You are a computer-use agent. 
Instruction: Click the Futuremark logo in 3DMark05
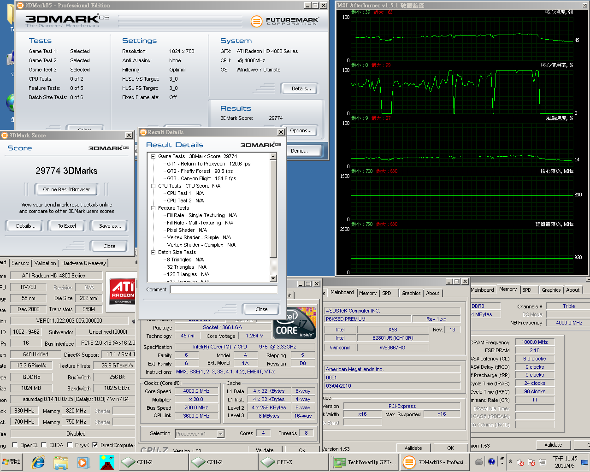click(285, 21)
